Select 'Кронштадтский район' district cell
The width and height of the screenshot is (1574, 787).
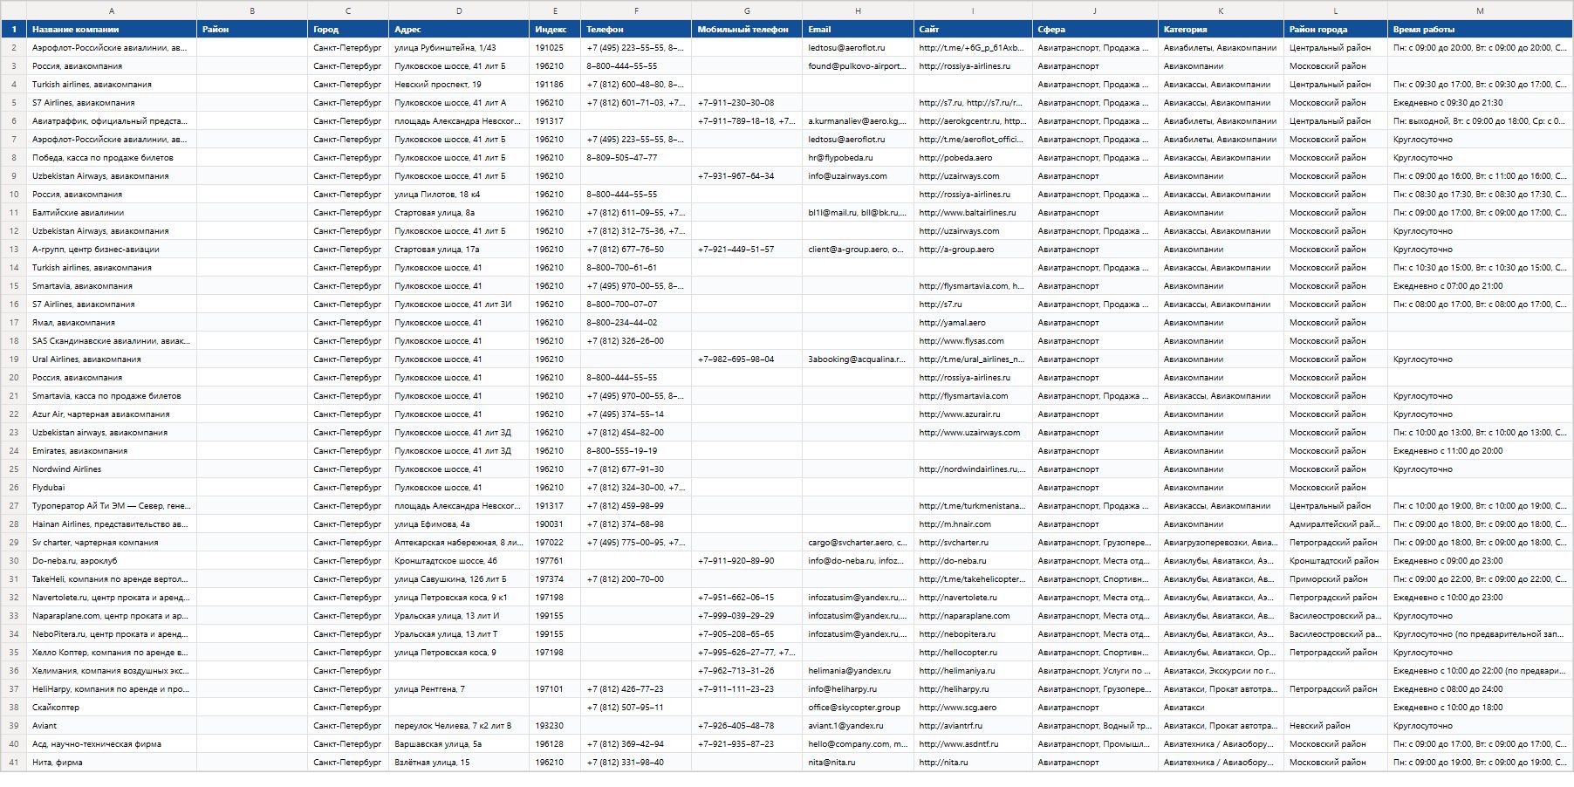1336,560
